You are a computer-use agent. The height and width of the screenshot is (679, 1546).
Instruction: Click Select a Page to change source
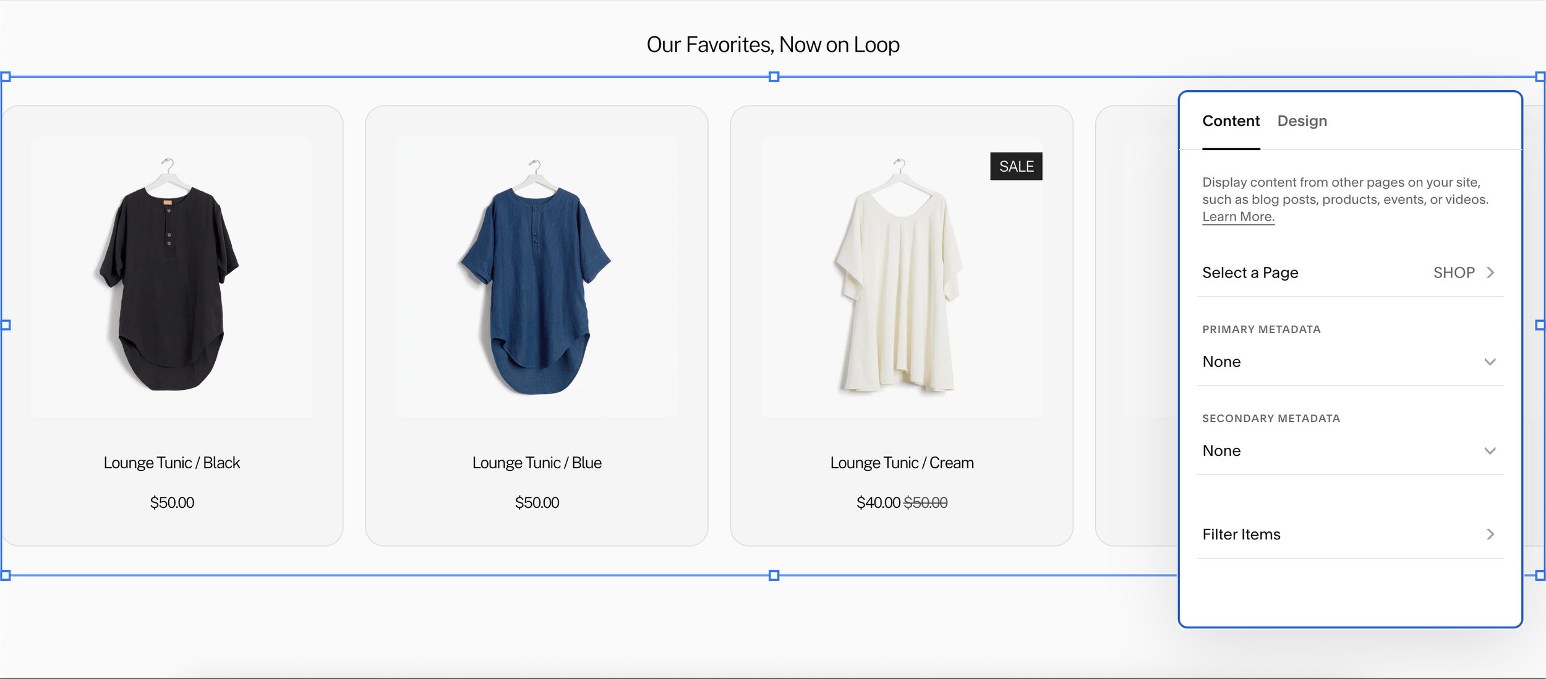1250,272
